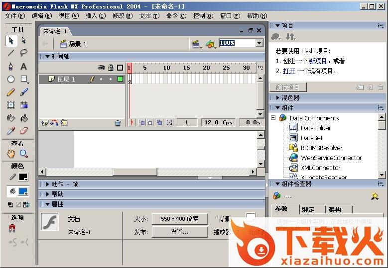Select the Paint Bucket tool
The height and width of the screenshot is (268, 388).
[24, 118]
